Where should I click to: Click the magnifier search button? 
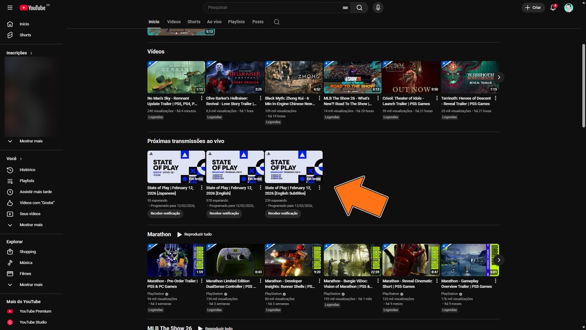(x=359, y=8)
